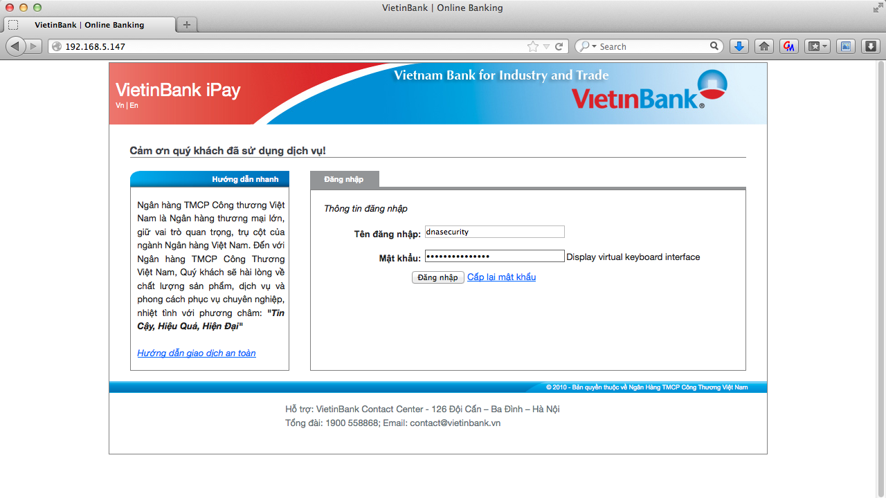This screenshot has height=498, width=886.
Task: Select the Đăng nhập tab
Action: click(x=344, y=179)
